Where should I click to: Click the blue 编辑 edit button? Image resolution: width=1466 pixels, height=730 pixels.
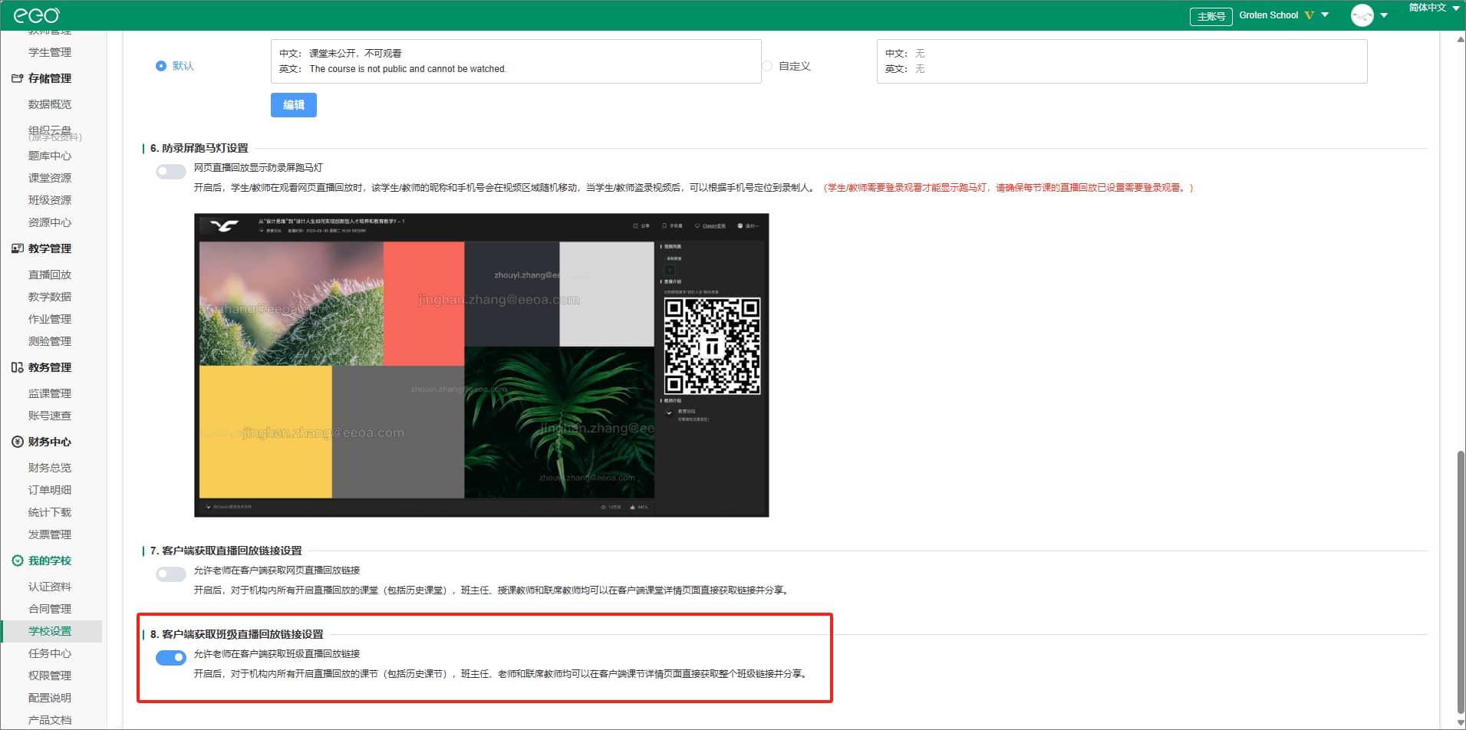pyautogui.click(x=294, y=105)
